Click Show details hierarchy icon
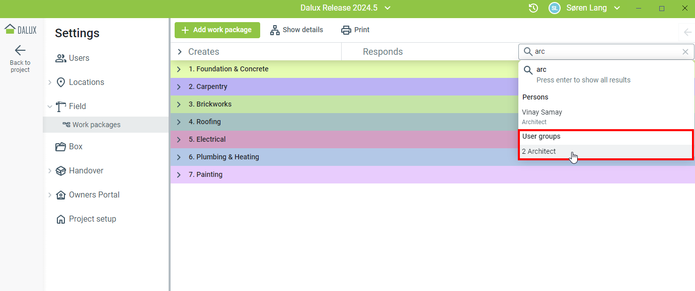This screenshot has height=291, width=695. tap(275, 30)
